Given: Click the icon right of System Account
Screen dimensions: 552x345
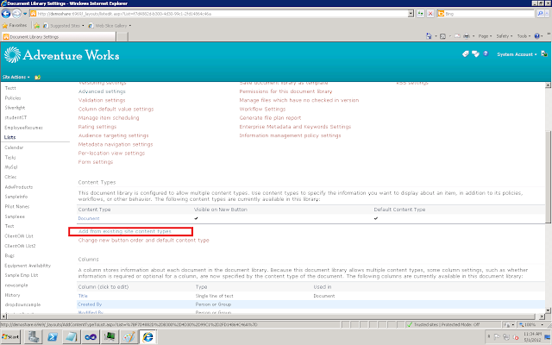Looking at the screenshot, I should point(544,53).
